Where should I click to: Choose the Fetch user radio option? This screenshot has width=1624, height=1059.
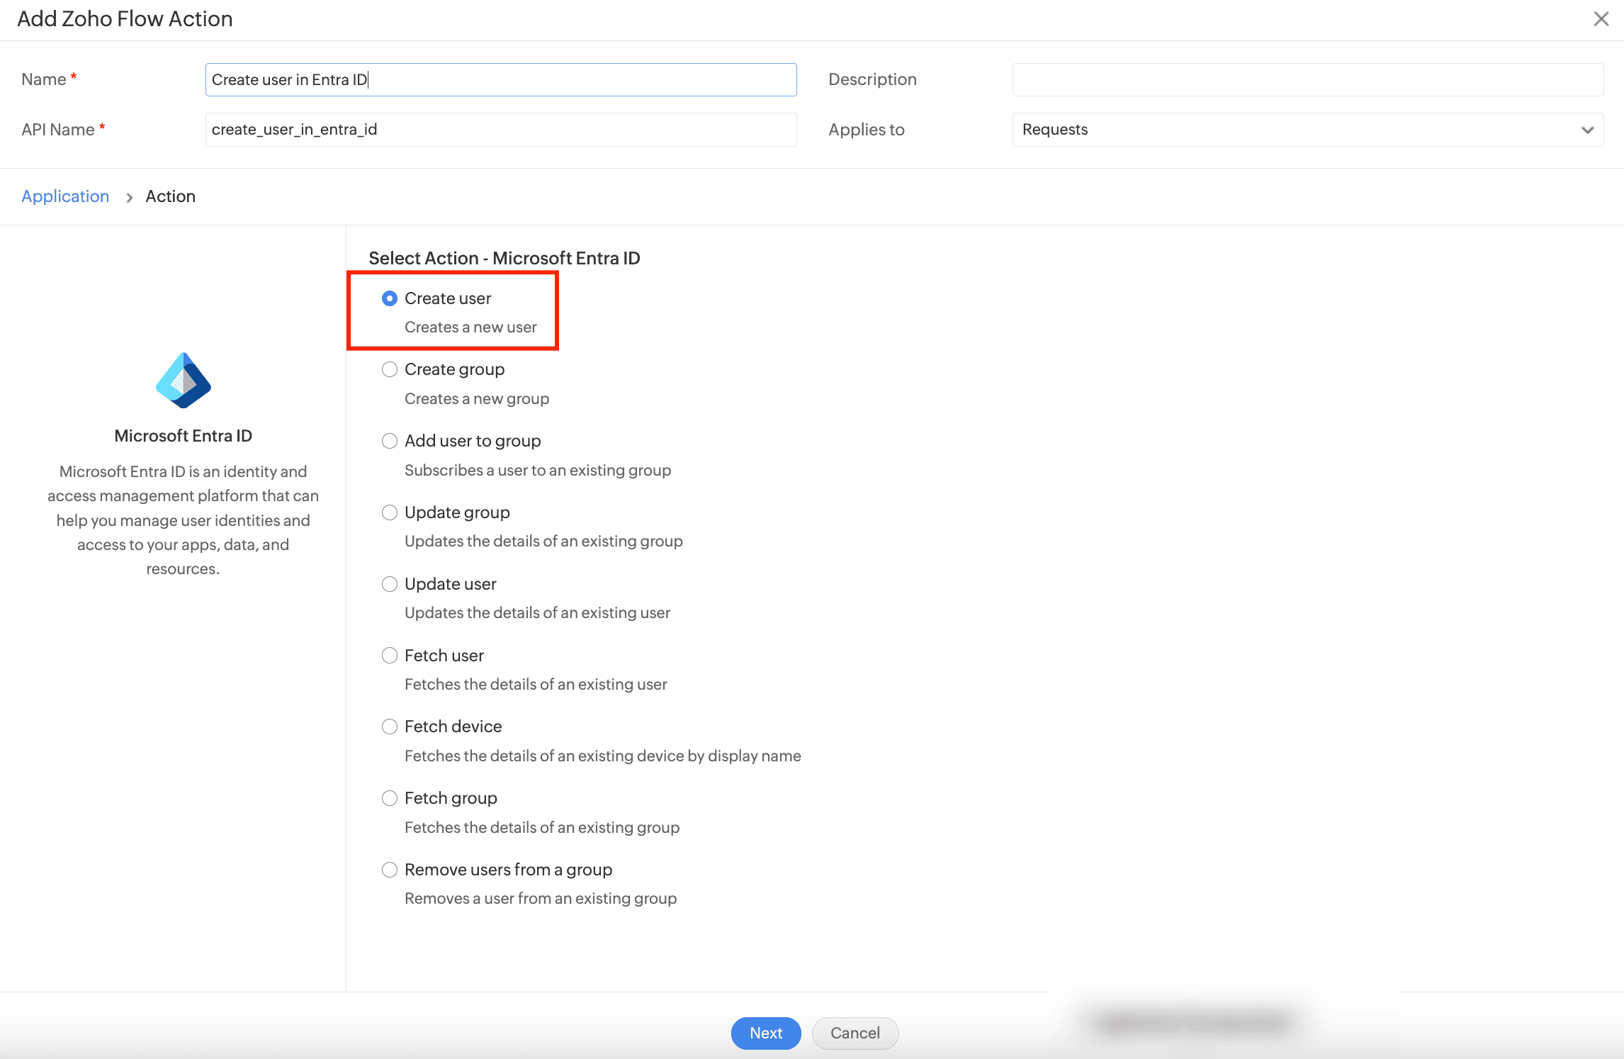[x=390, y=656]
